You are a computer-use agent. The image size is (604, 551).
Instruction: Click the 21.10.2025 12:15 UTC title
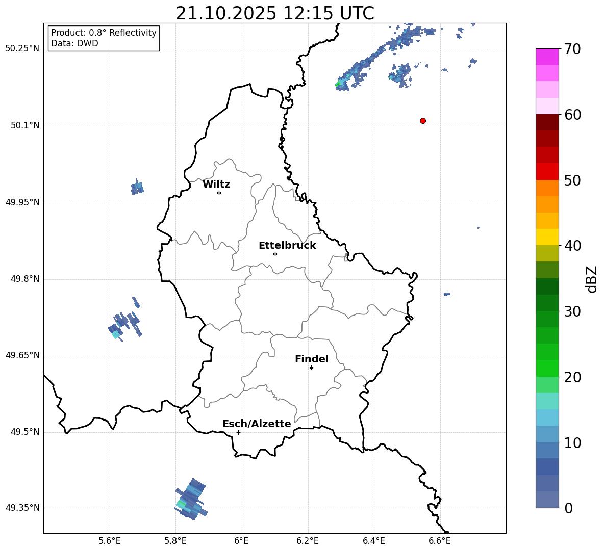pos(275,13)
